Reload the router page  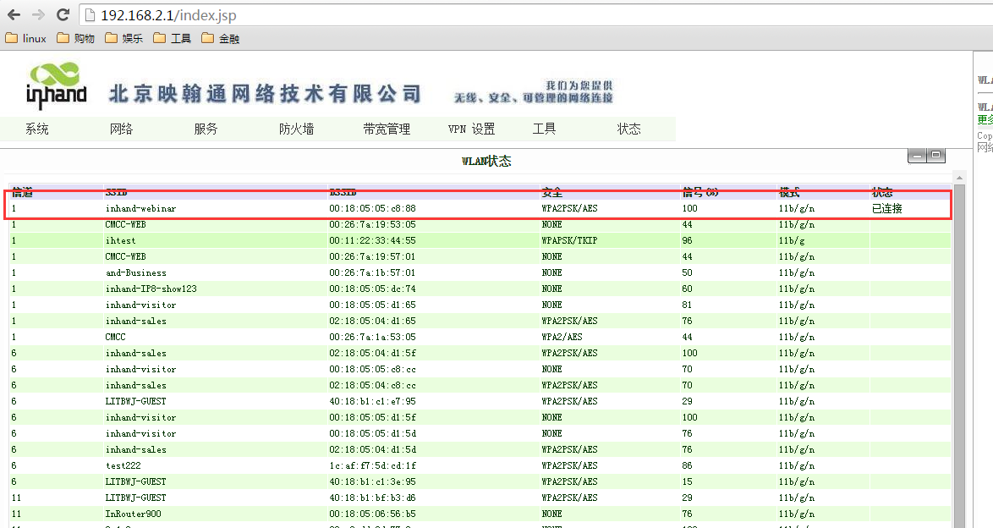(x=63, y=14)
